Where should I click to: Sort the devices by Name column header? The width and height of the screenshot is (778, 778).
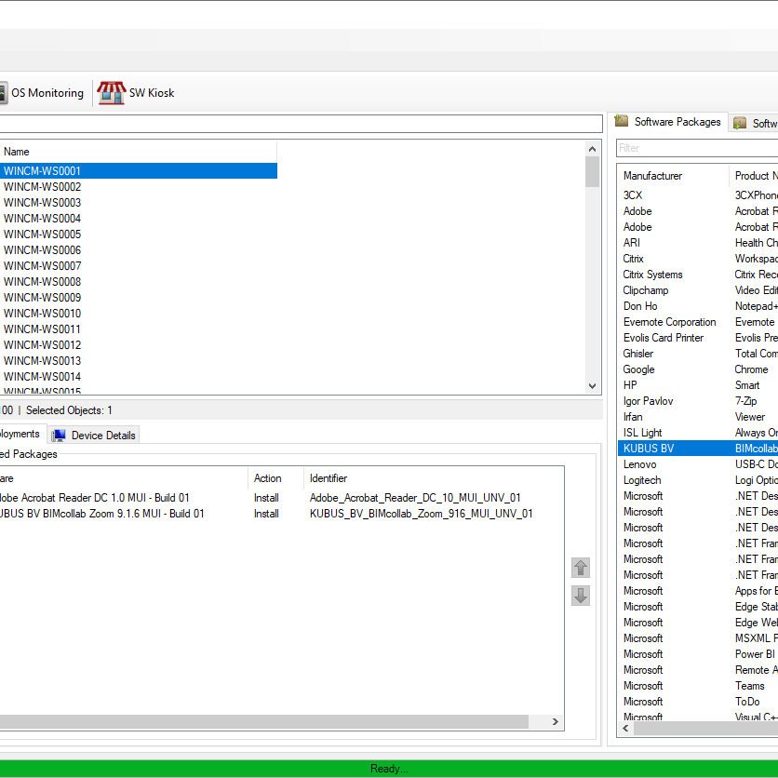(x=138, y=152)
